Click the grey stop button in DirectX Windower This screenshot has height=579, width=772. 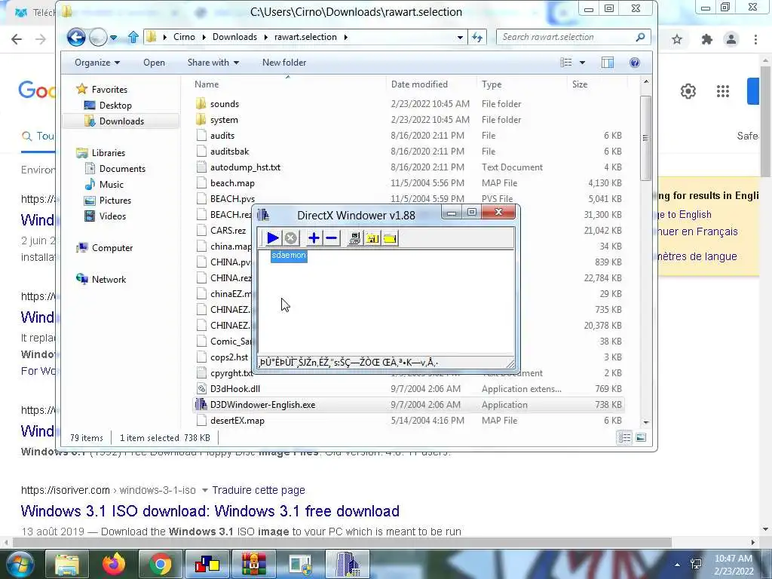click(x=291, y=239)
